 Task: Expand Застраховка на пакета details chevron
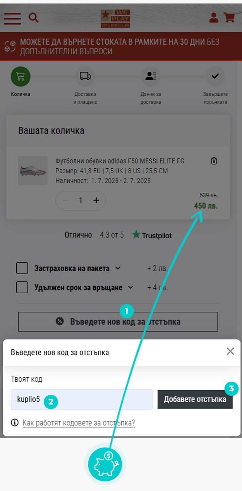118,268
